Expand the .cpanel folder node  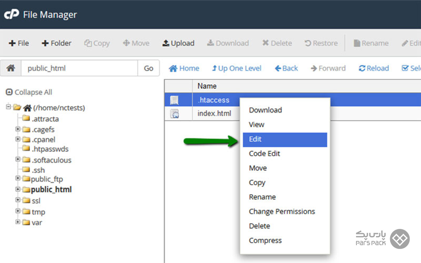coord(18,139)
